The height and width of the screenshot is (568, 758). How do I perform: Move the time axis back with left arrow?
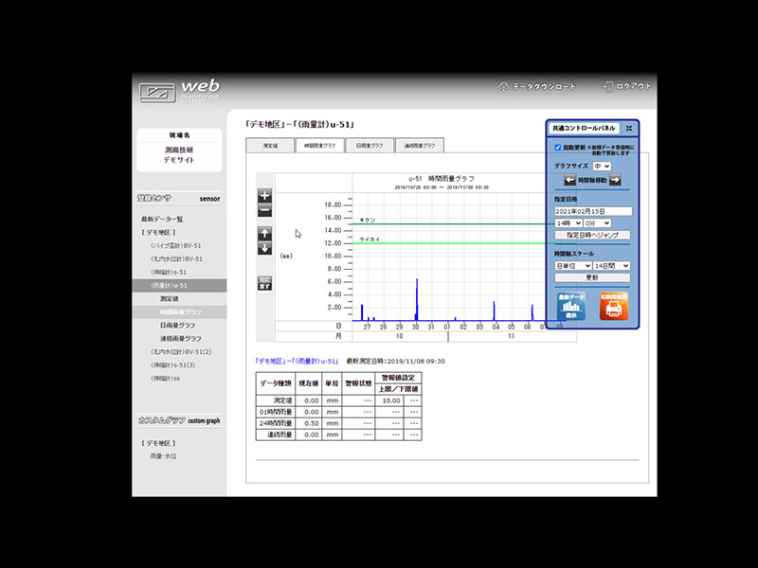click(570, 180)
